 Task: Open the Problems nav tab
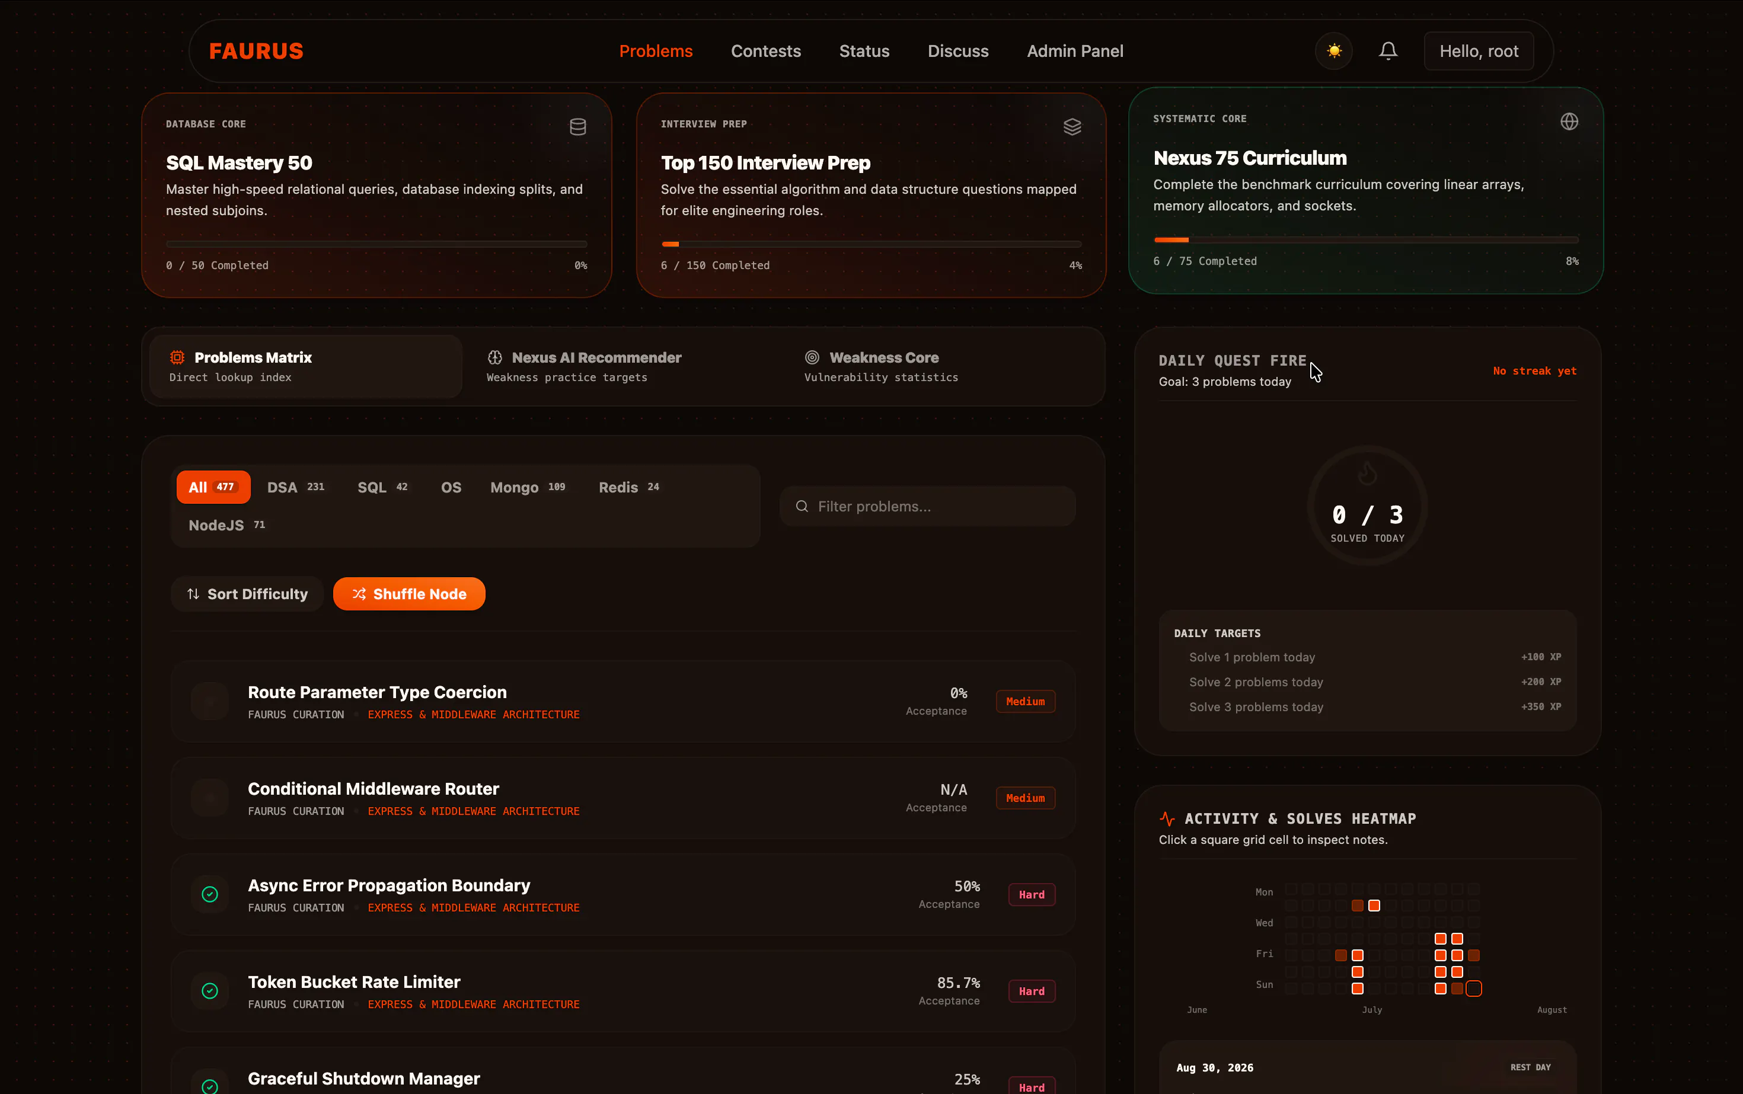(x=656, y=52)
